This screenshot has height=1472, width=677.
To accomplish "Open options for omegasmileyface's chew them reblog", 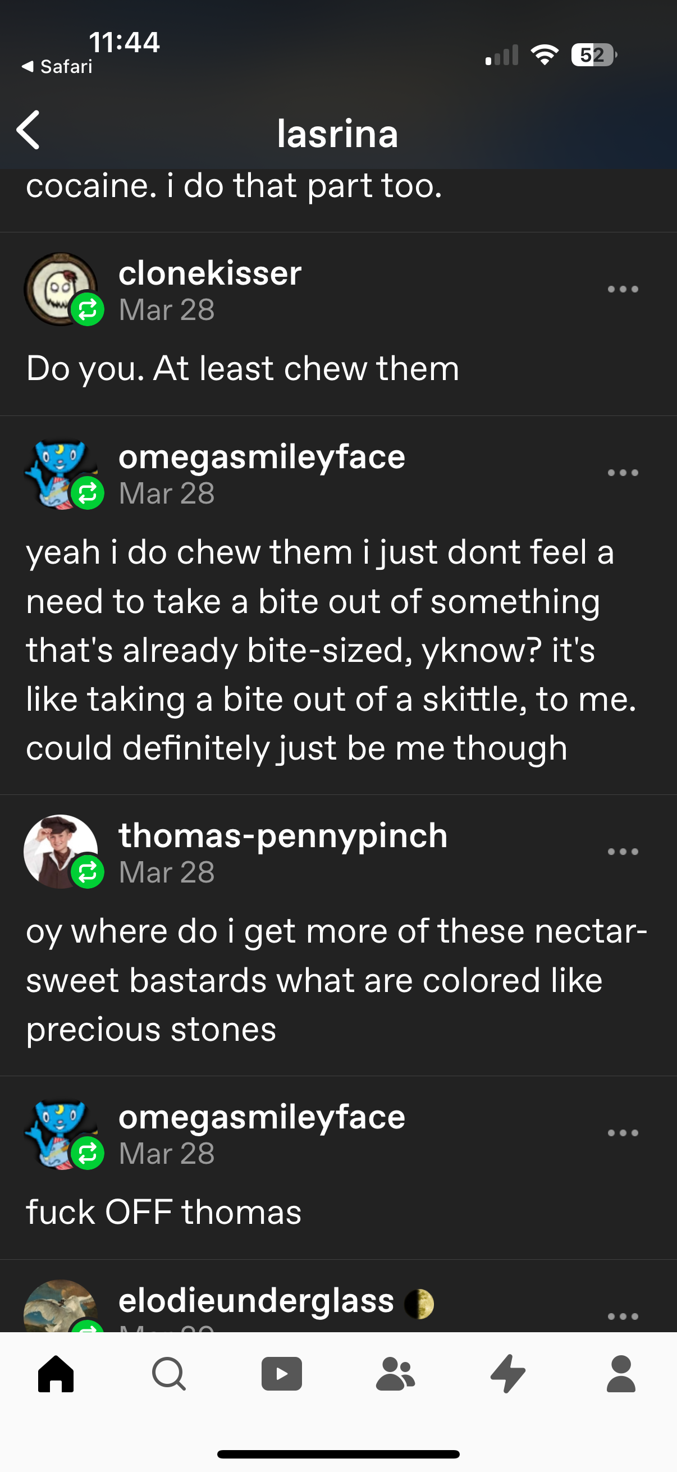I will click(x=623, y=473).
